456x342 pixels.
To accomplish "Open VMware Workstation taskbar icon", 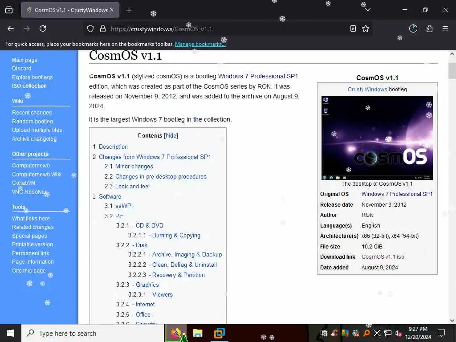I will [219, 333].
